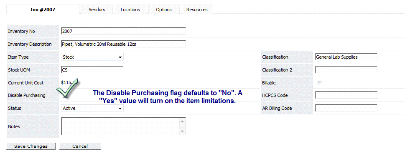This screenshot has height=156, width=405.
Task: Click the Save Changes button
Action: 31,146
